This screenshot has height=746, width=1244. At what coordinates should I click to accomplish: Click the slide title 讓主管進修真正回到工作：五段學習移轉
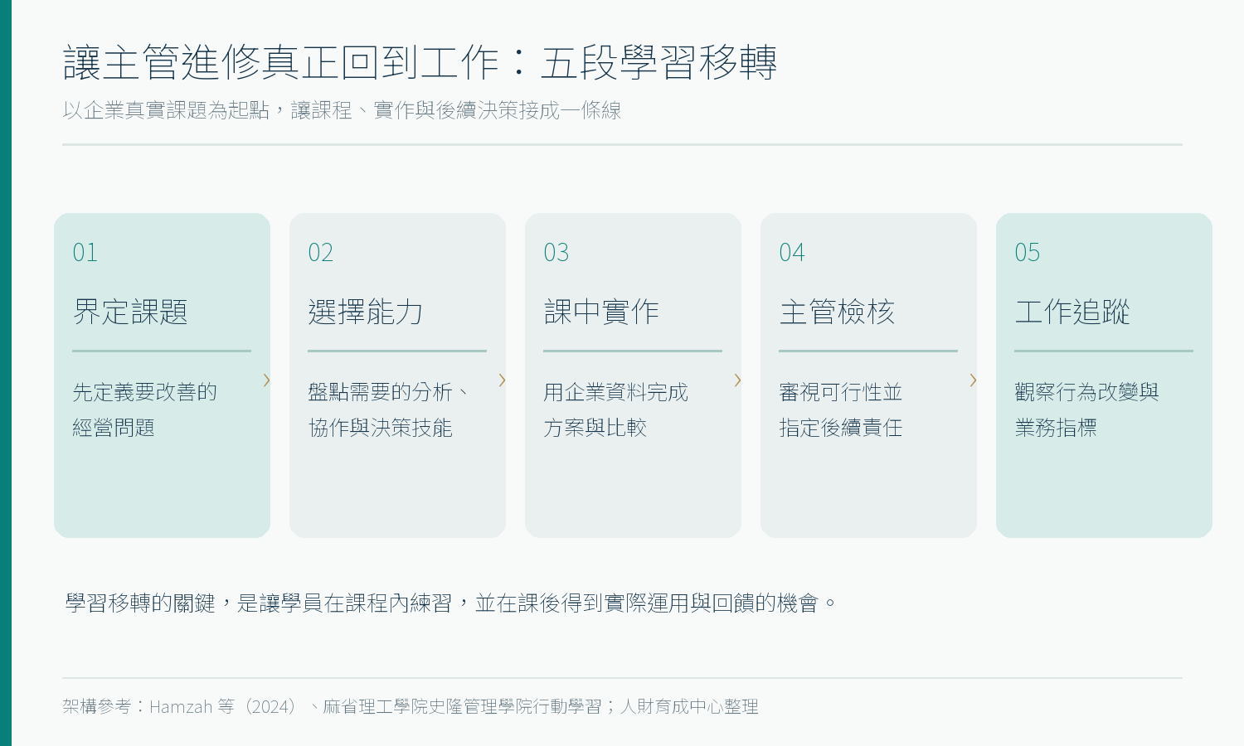420,62
